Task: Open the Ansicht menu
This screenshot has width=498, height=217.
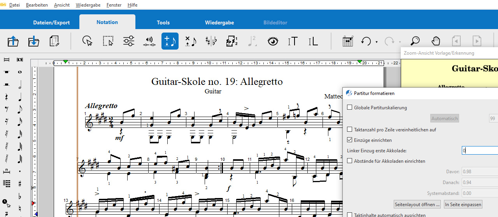Action: [x=62, y=5]
